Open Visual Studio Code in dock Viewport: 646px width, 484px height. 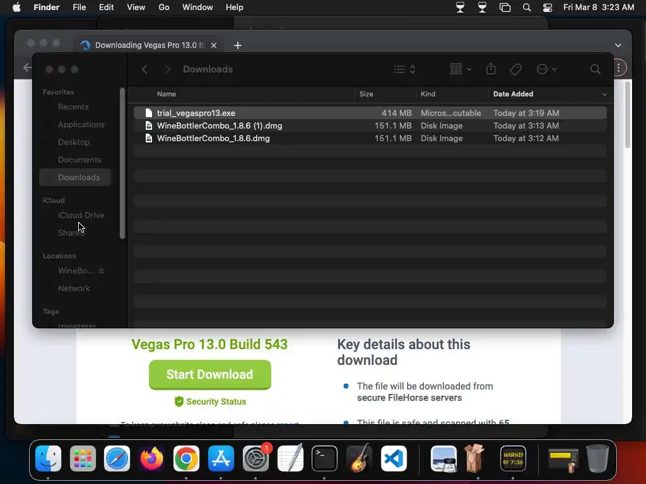coord(394,459)
